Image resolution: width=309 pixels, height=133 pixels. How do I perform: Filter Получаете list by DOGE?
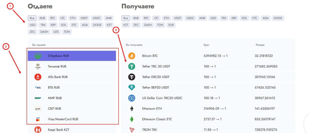(278, 18)
